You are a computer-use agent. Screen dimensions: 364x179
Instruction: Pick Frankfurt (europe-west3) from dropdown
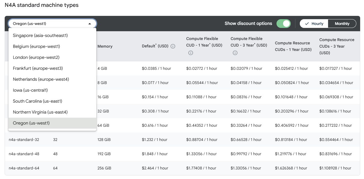(x=38, y=68)
